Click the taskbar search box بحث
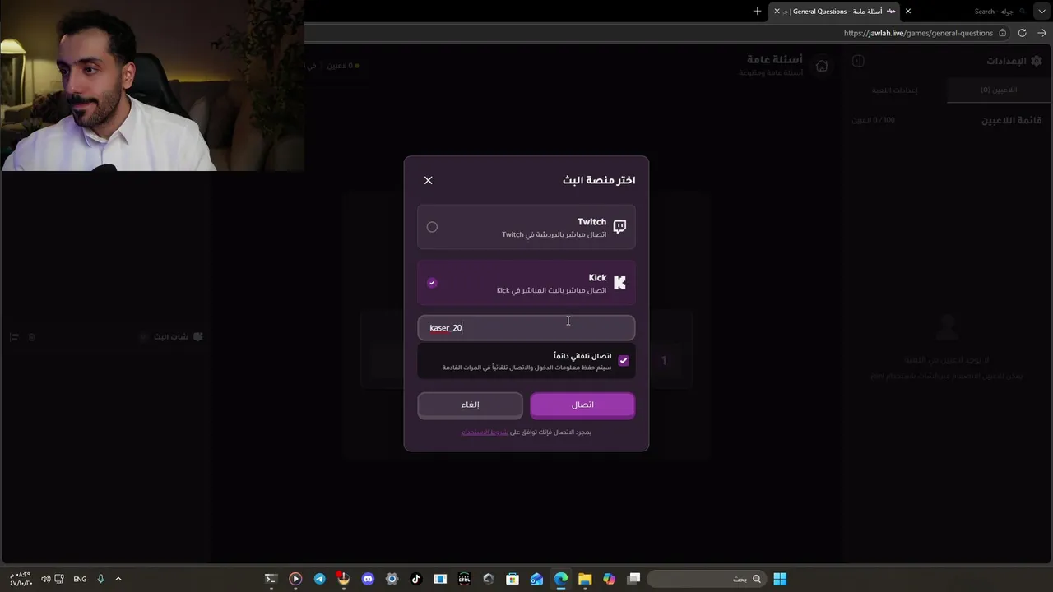 coord(707,579)
